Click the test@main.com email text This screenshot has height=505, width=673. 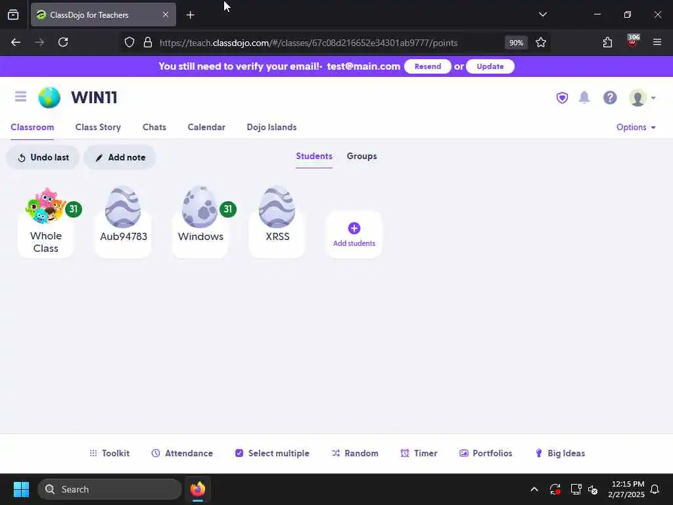pos(363,66)
